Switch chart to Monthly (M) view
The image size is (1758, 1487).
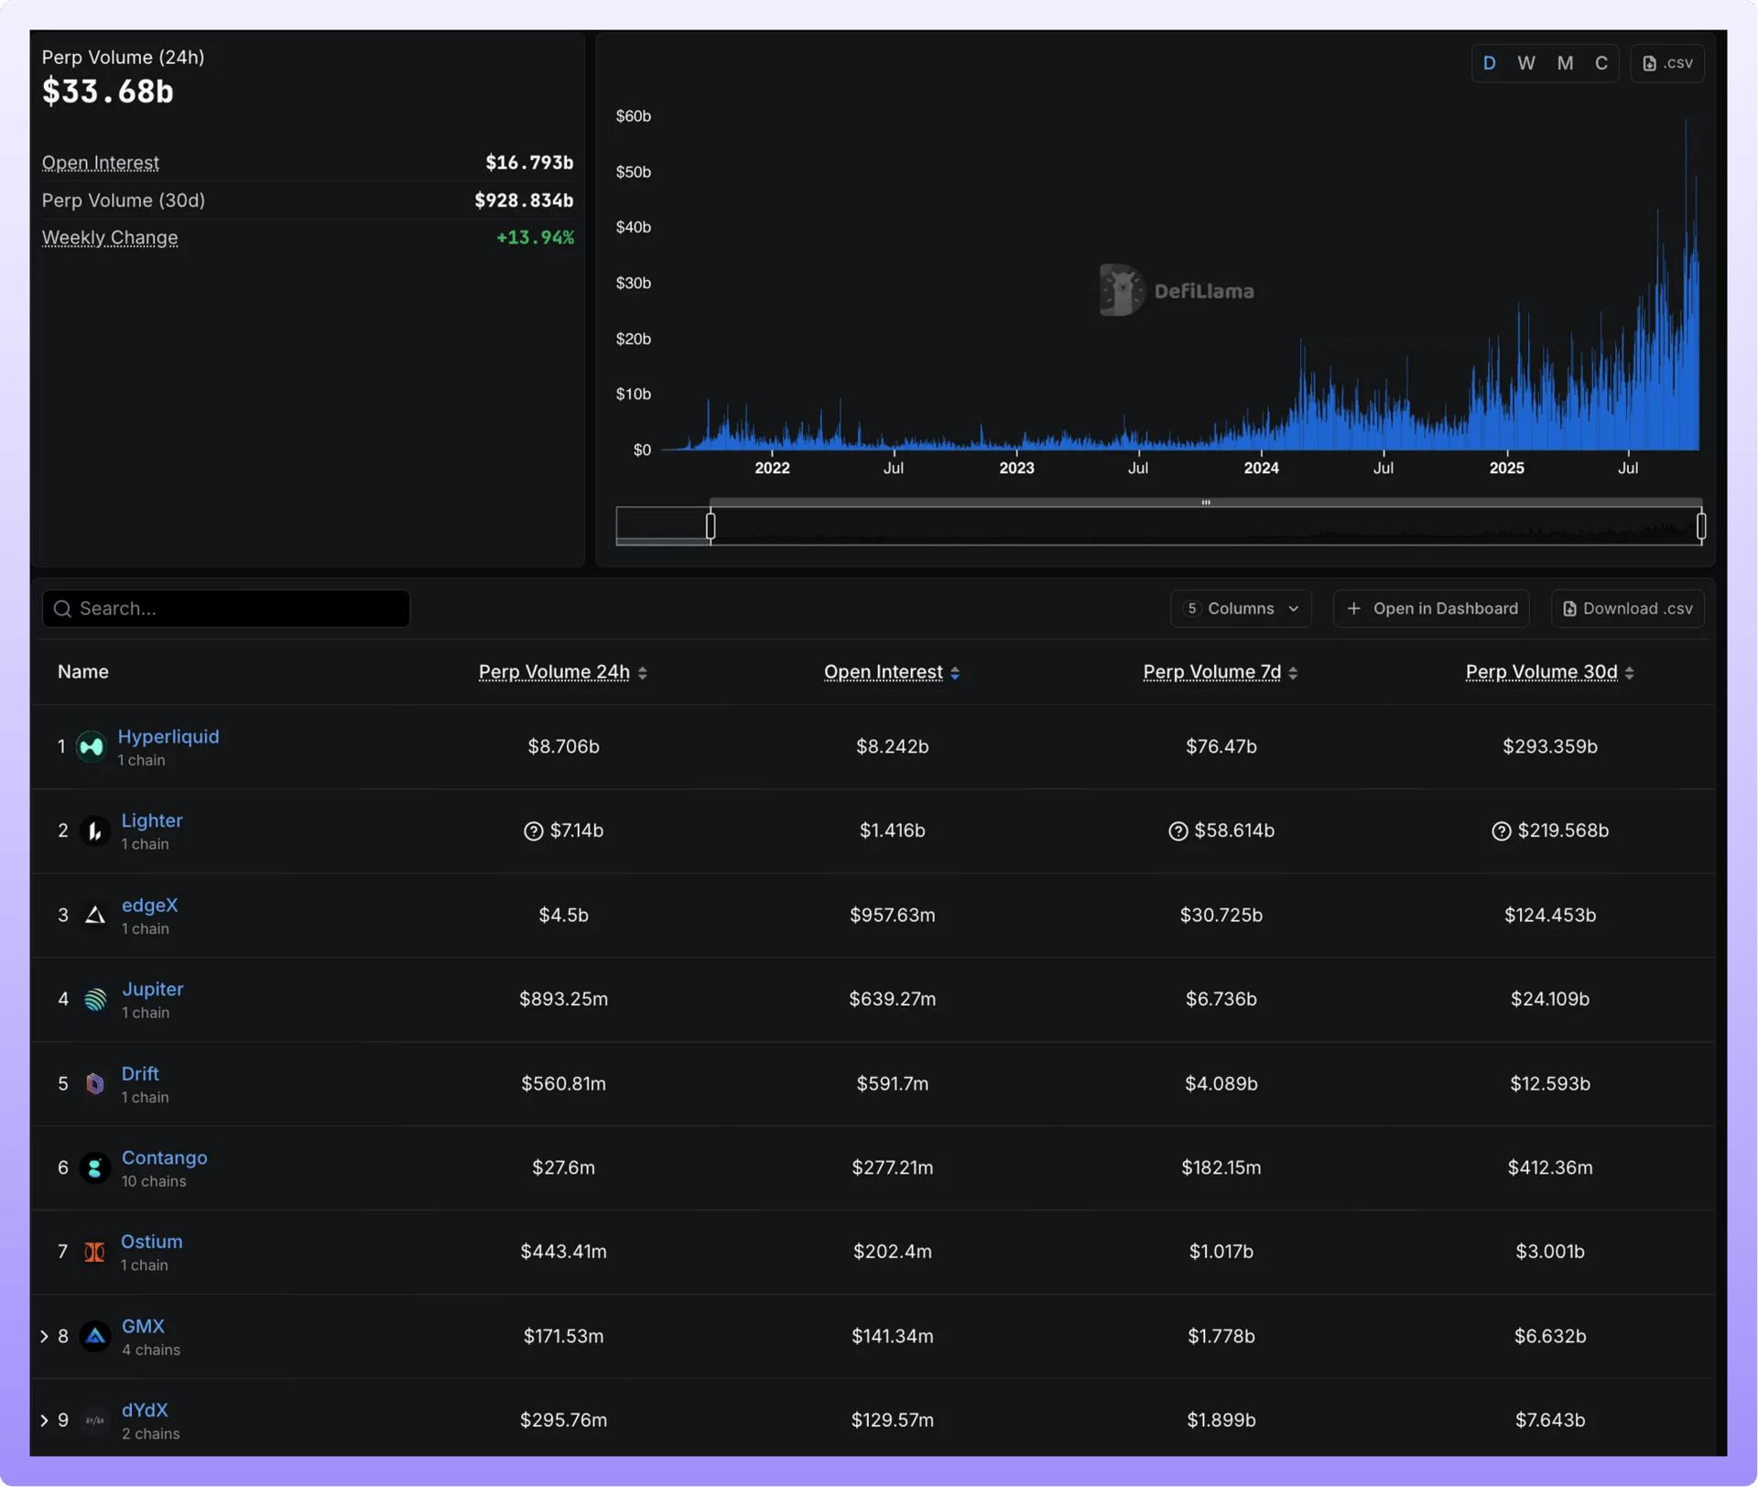1565,63
